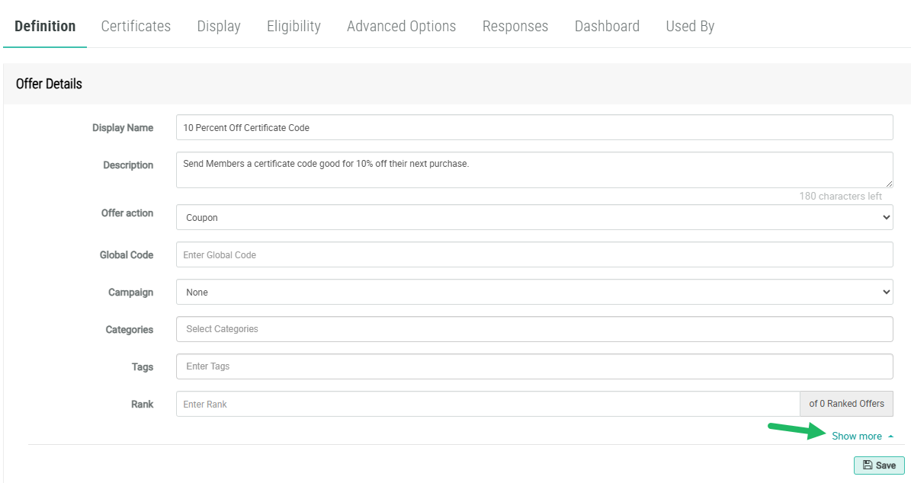
Task: Expand the Campaign dropdown
Action: tap(534, 292)
